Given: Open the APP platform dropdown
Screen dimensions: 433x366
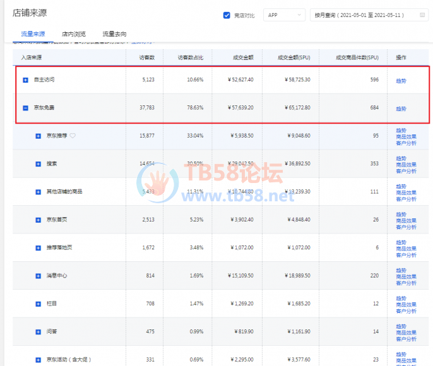Looking at the screenshot, I should point(284,15).
